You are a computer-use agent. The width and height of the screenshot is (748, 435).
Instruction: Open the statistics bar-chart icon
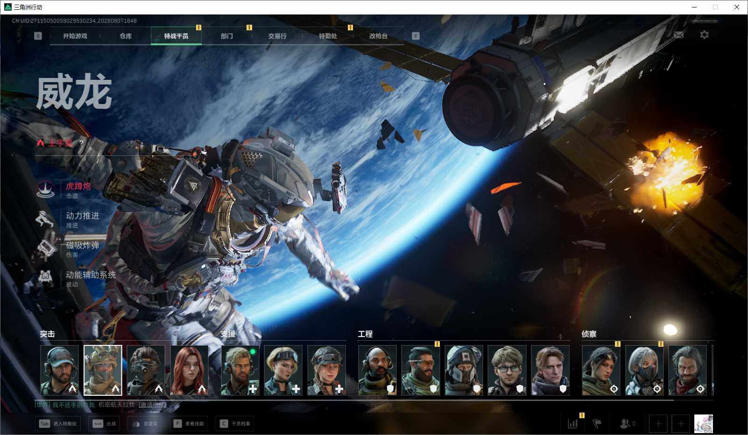[572, 424]
